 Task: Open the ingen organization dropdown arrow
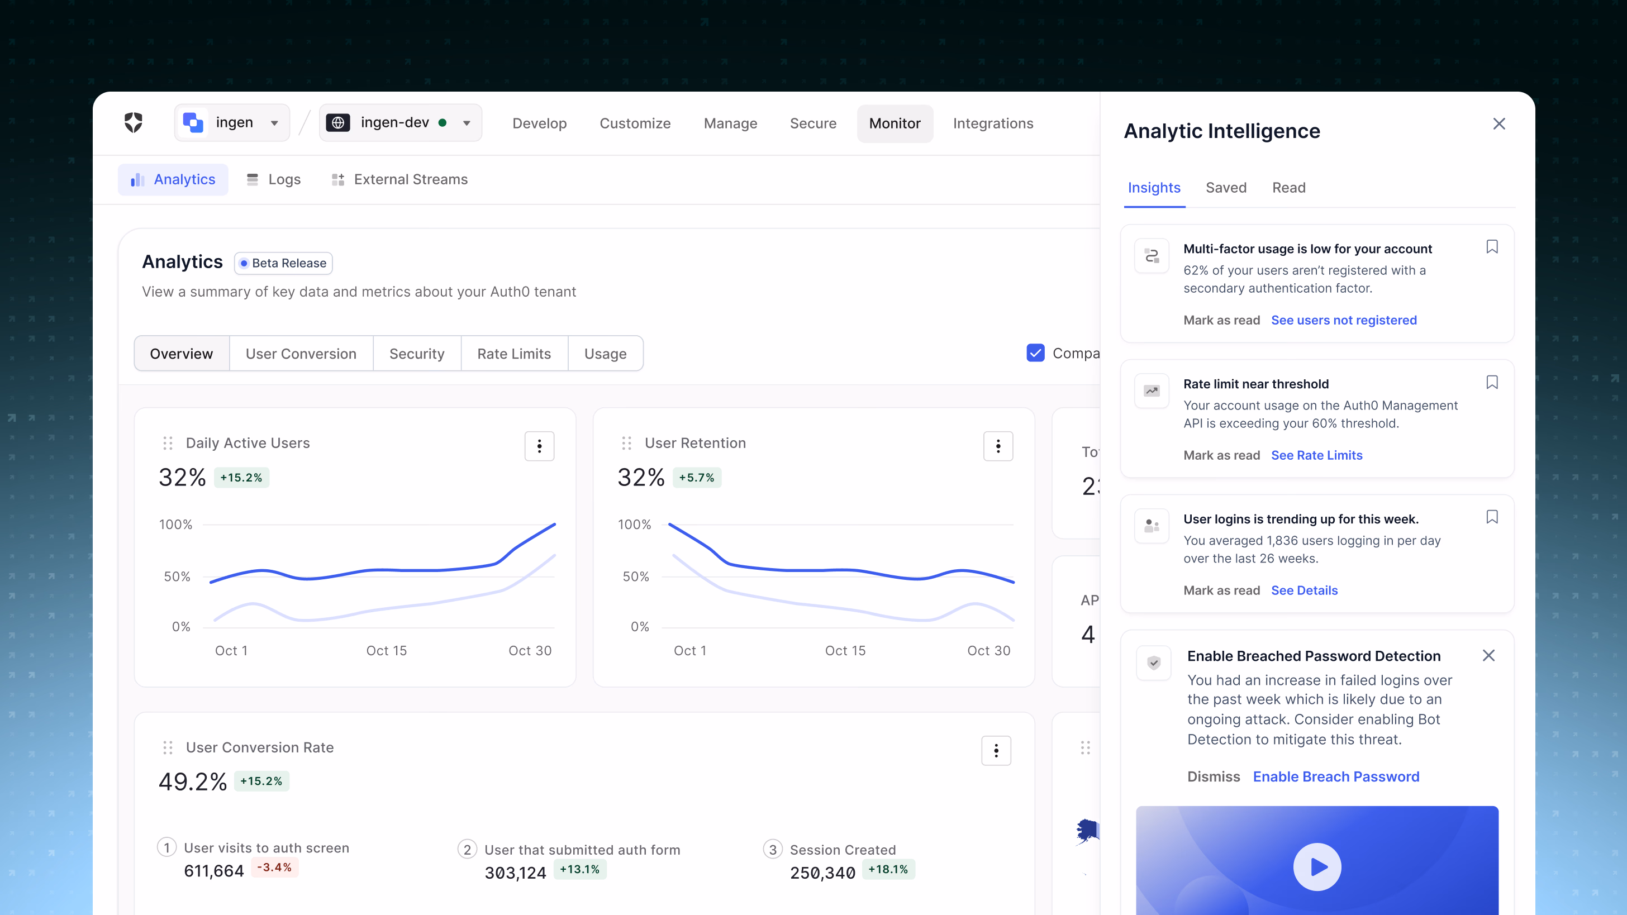[274, 123]
